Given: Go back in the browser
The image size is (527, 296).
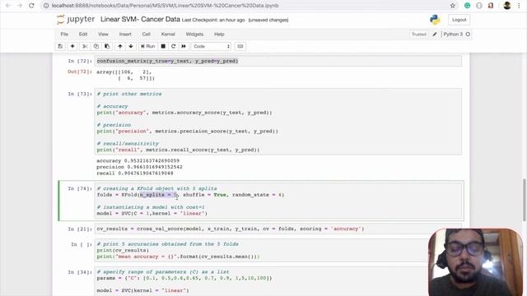Looking at the screenshot, I should pos(8,6).
